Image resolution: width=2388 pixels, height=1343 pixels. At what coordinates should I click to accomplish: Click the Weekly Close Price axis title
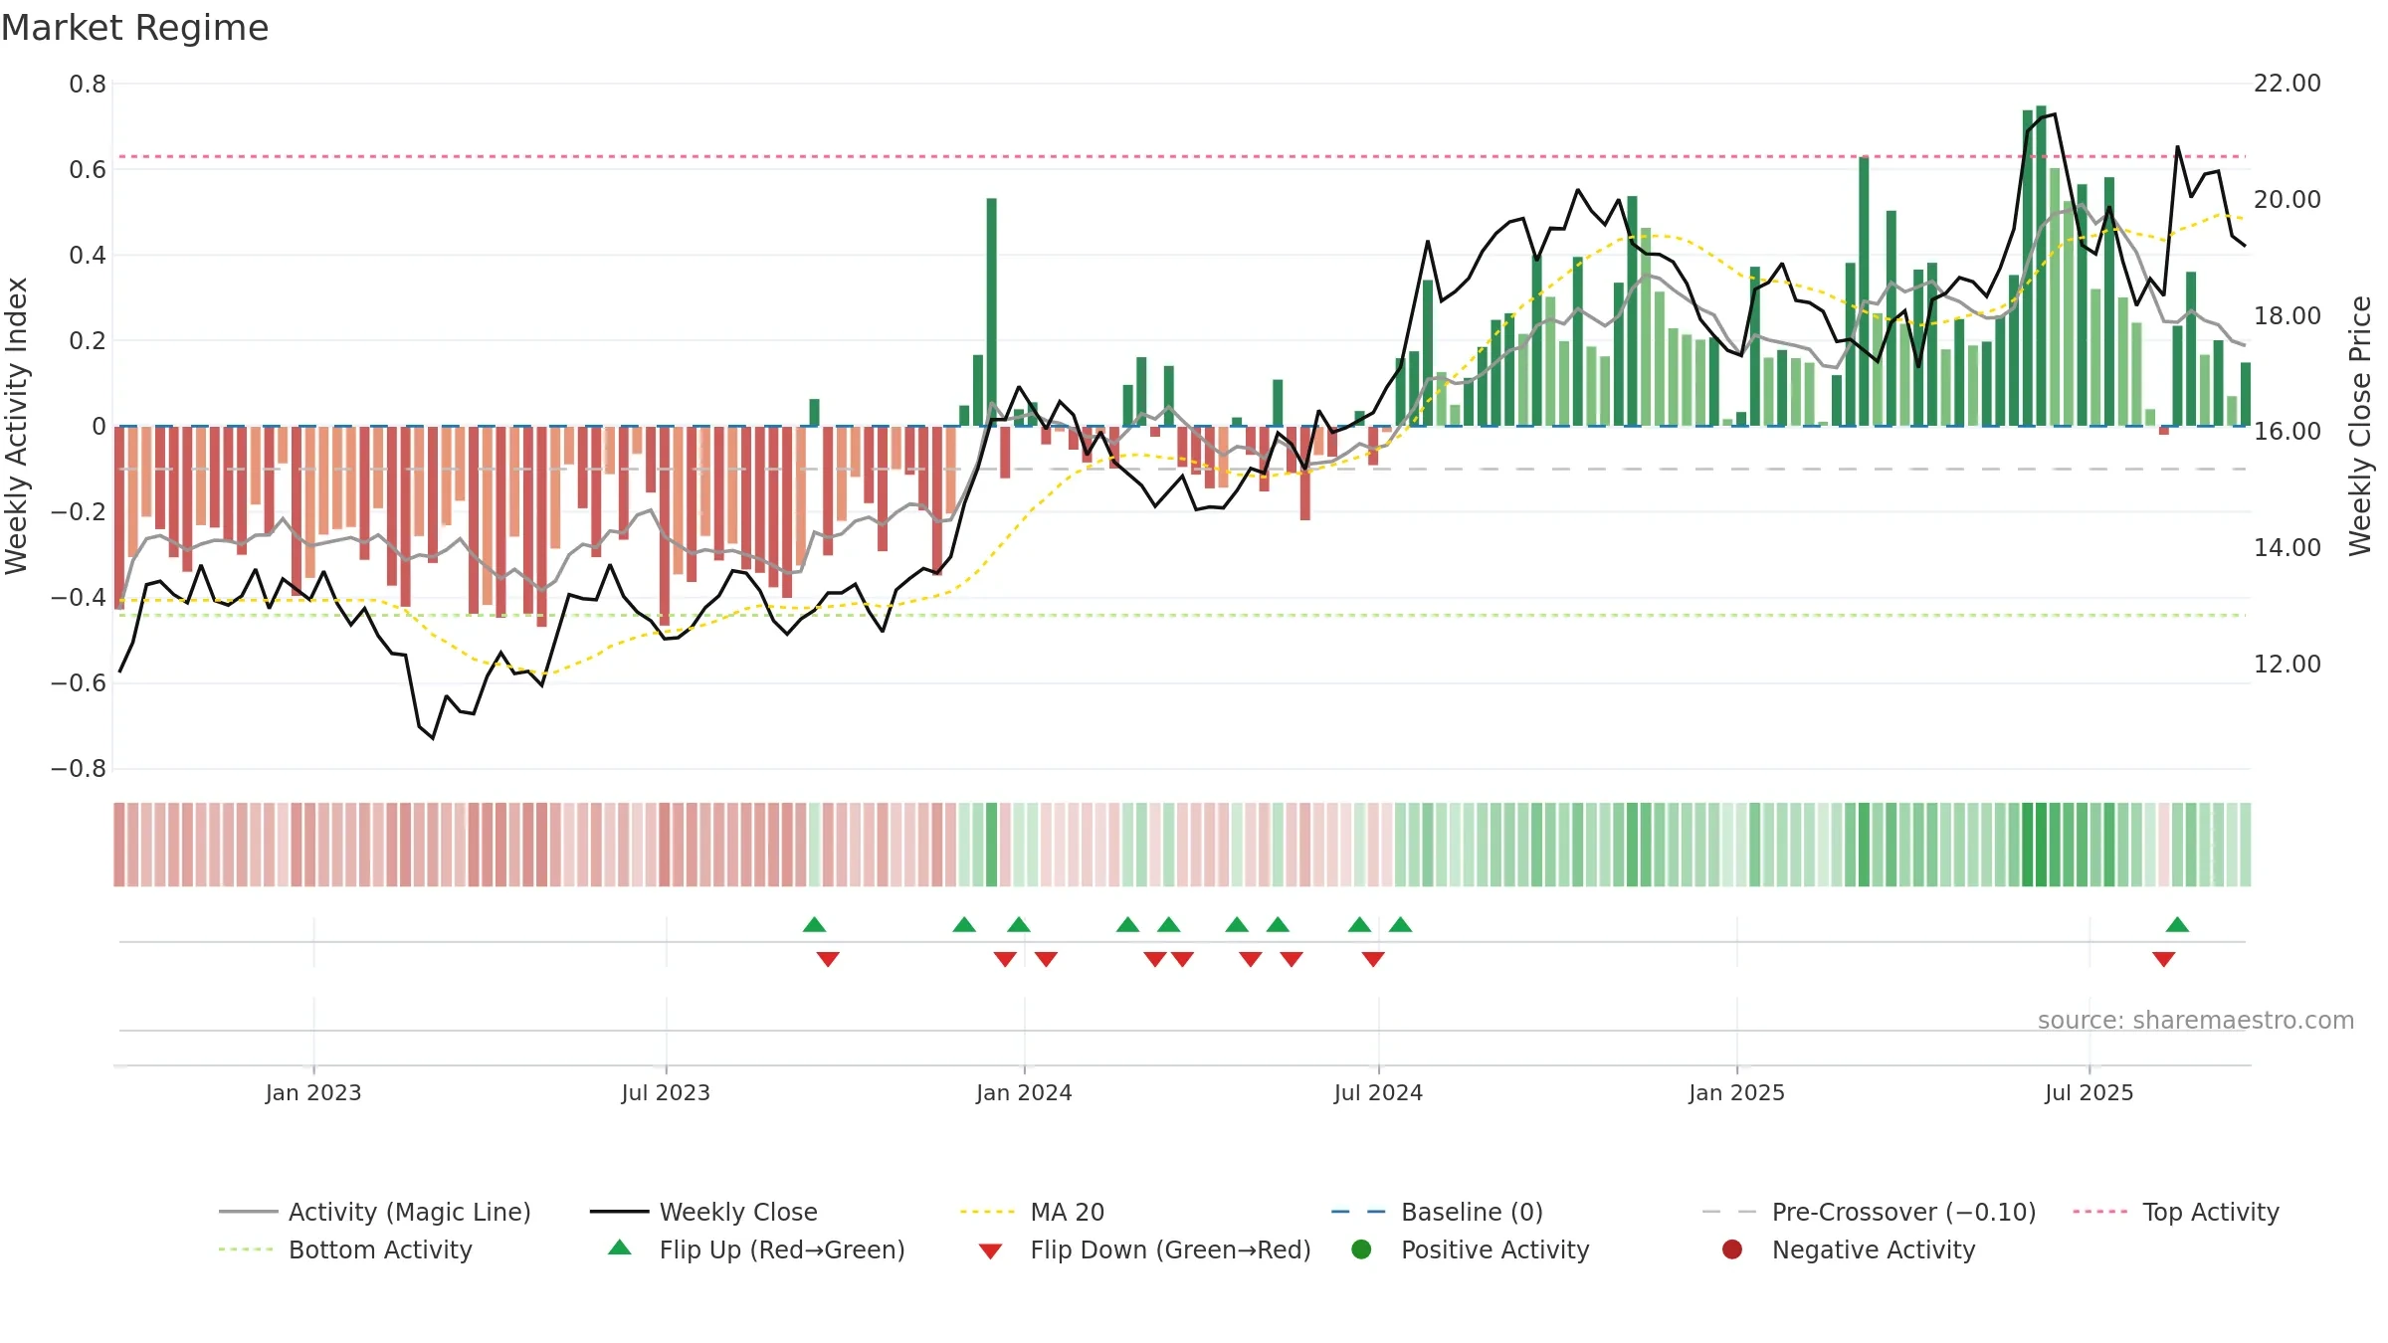(2360, 426)
